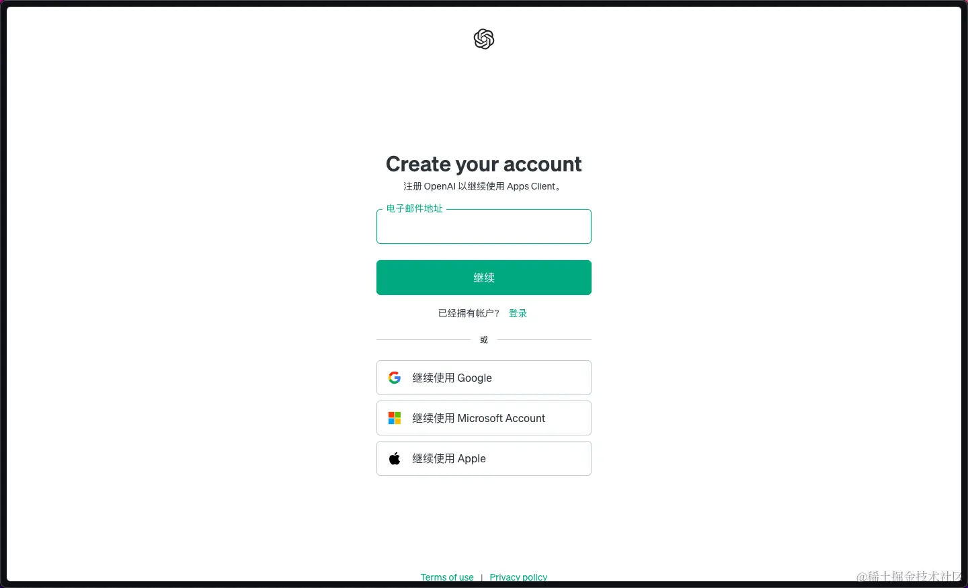Click the Create your account heading
The height and width of the screenshot is (588, 968).
484,164
